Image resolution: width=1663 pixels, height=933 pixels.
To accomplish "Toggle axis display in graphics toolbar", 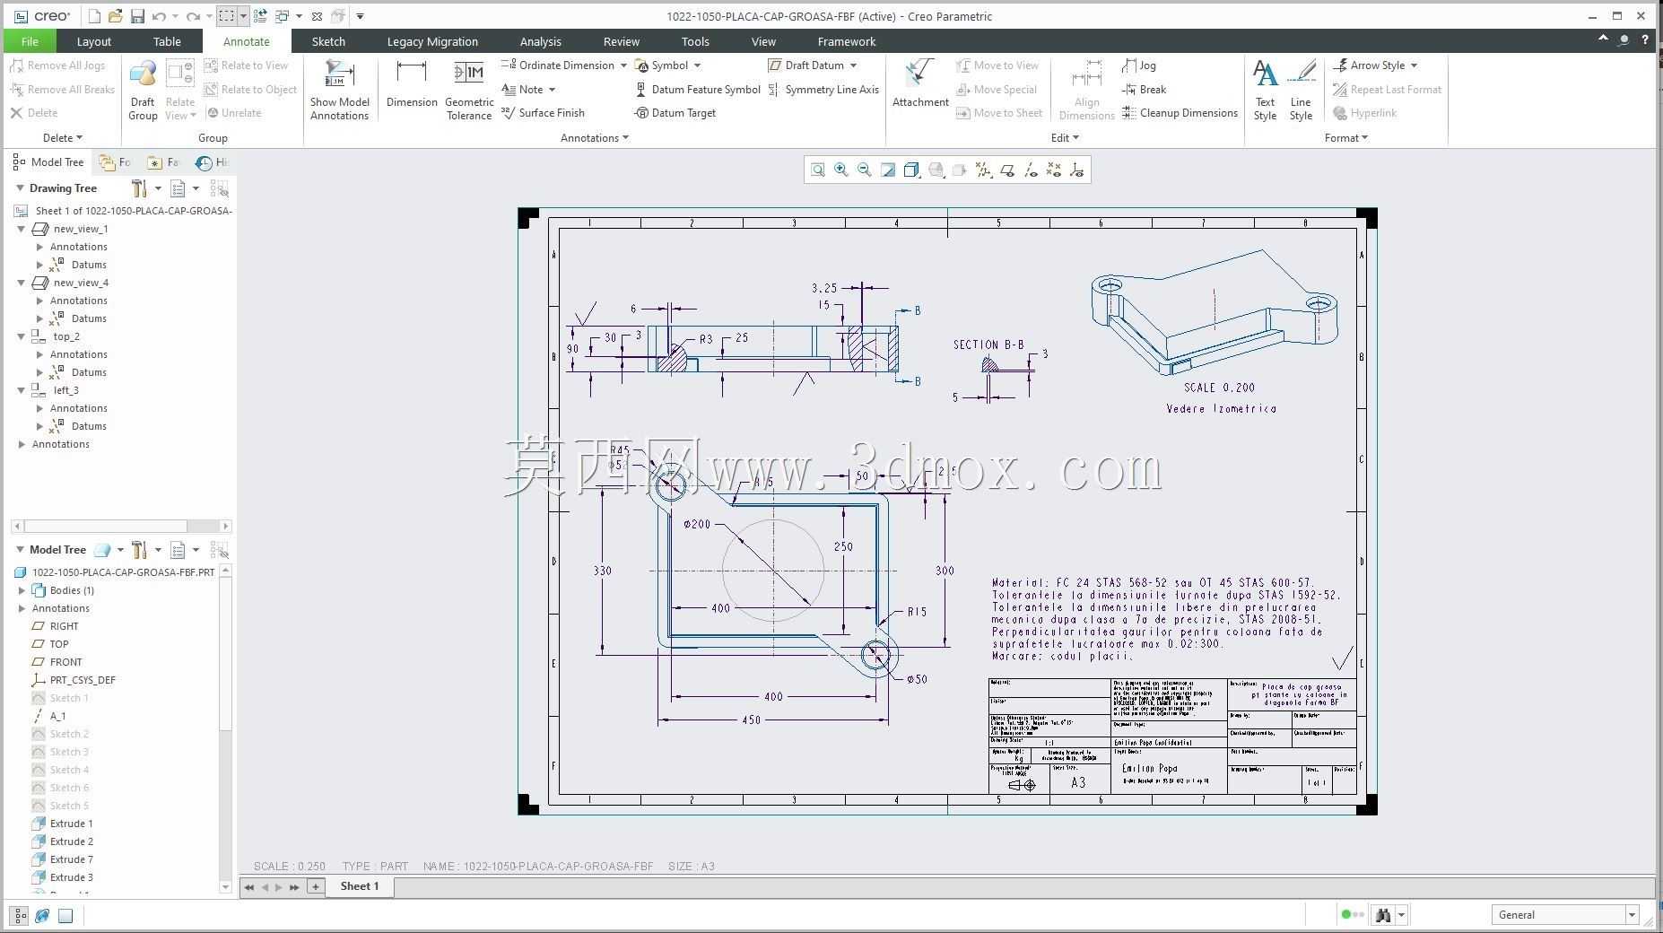I will click(x=1031, y=170).
